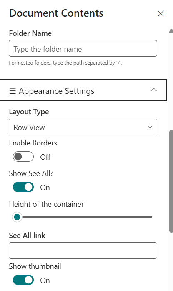Screen dimensions: 173x291
Task: Click the On label beside Show thumbnail
Action: click(45, 281)
